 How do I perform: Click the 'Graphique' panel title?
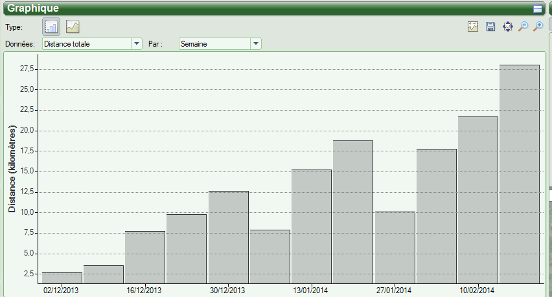(x=33, y=8)
